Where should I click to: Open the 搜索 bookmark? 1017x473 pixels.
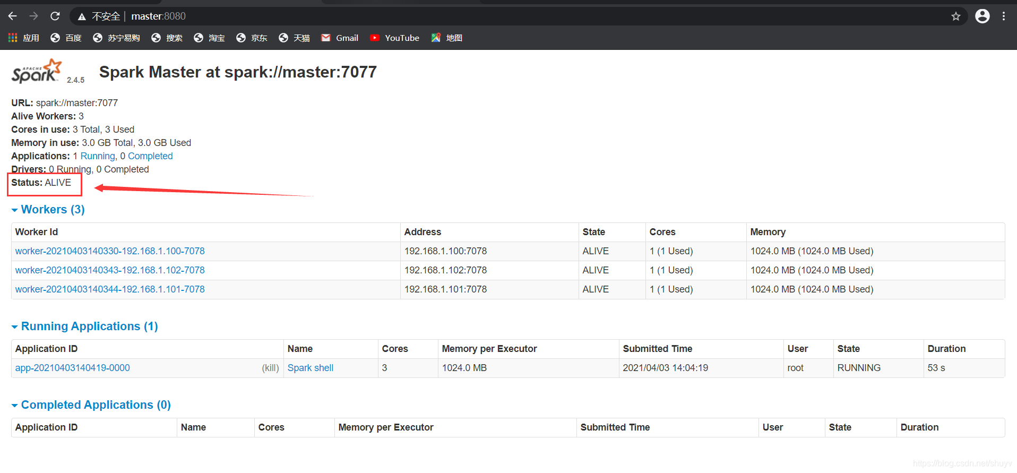point(167,38)
